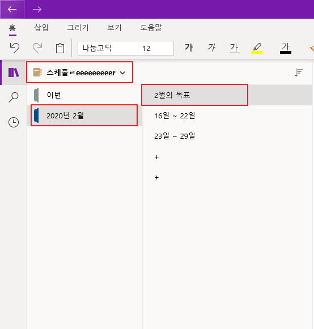Viewport: 314px width, 329px height.
Task: Click the page sort icon
Action: [x=299, y=72]
